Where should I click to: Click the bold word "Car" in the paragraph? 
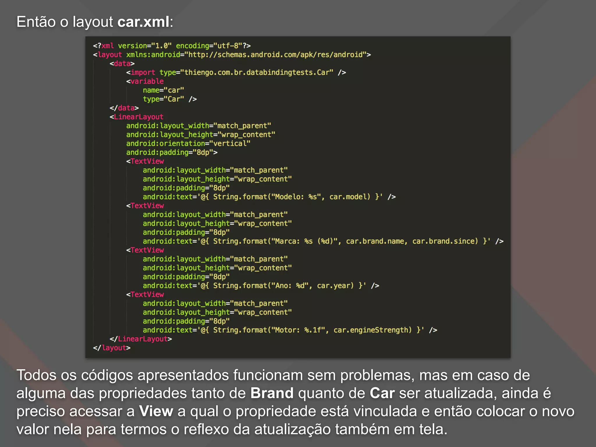(382, 393)
